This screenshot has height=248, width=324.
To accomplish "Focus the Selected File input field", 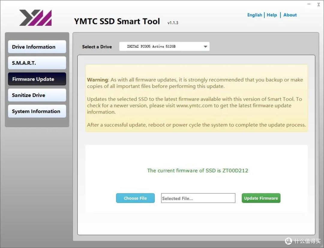I will tap(198, 198).
